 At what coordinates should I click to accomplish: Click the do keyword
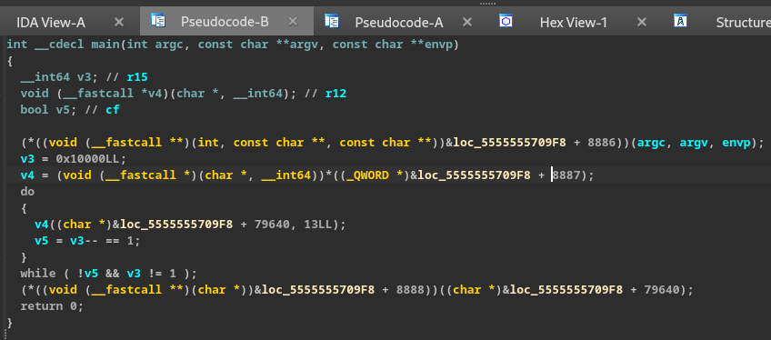(27, 192)
